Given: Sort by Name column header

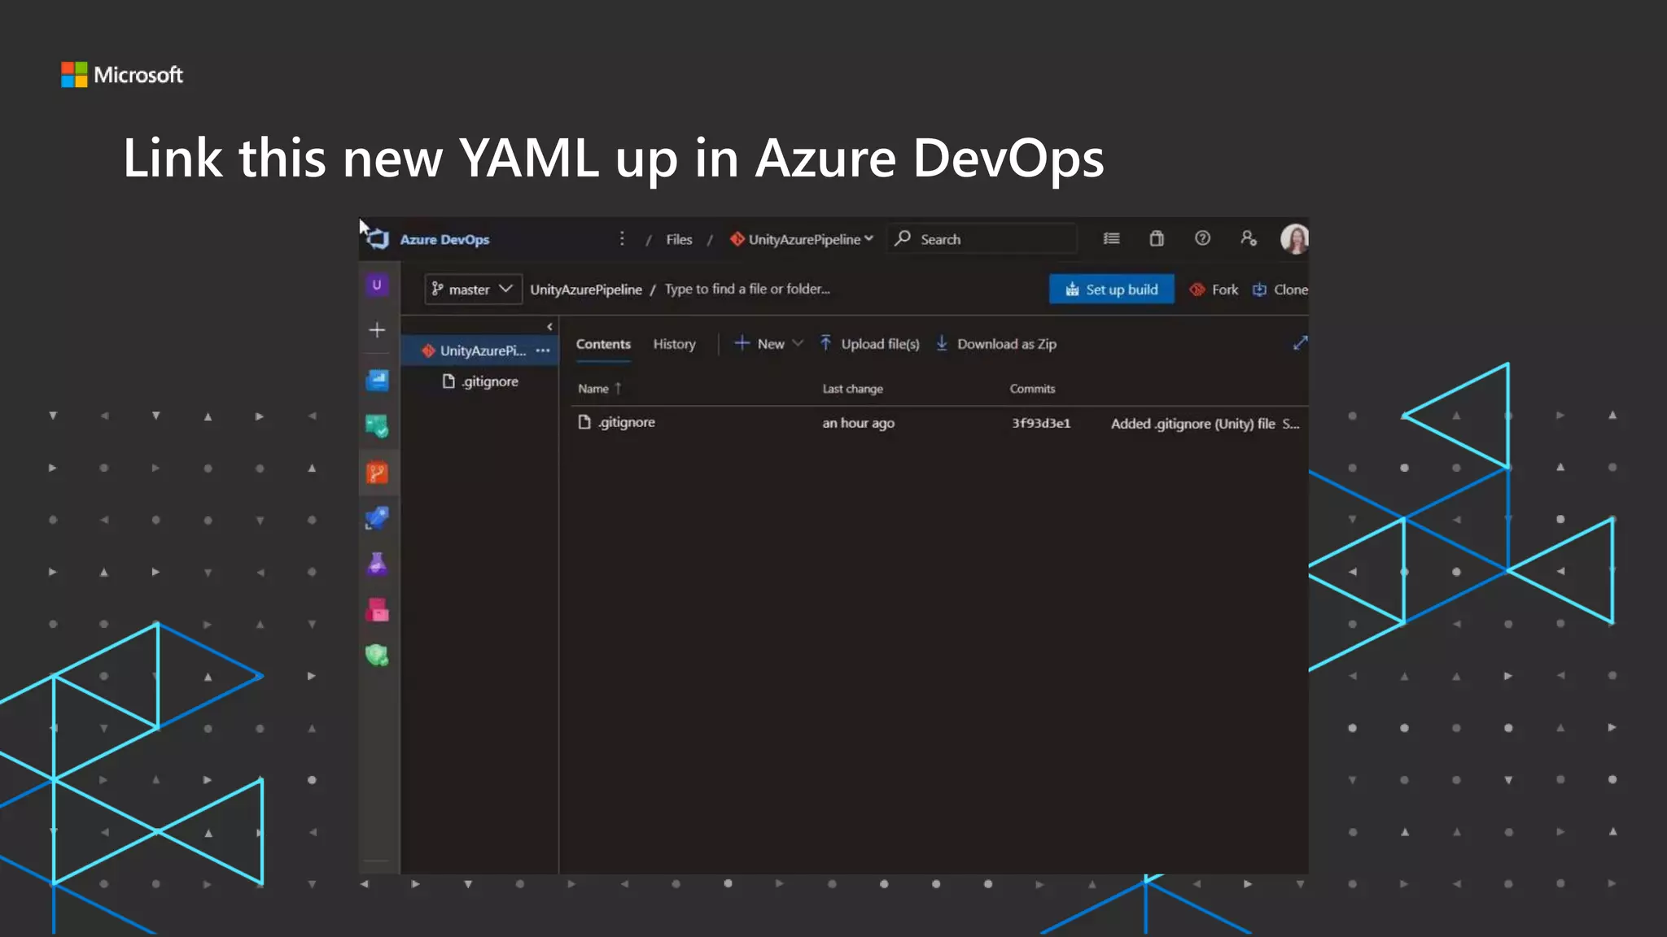Looking at the screenshot, I should (599, 389).
